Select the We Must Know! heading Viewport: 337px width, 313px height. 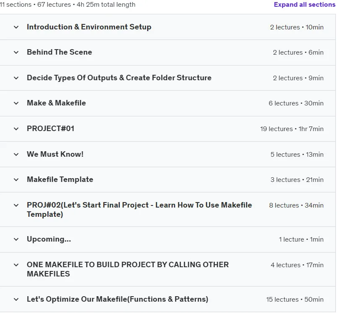[x=55, y=154]
